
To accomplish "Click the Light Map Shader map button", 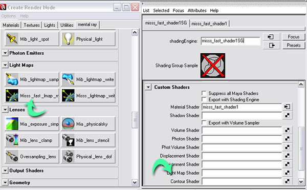I will pyautogui.click(x=287, y=173).
